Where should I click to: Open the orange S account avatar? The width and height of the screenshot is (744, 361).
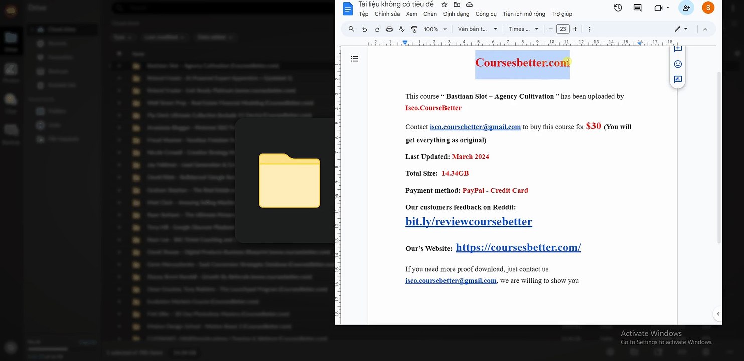pos(708,8)
